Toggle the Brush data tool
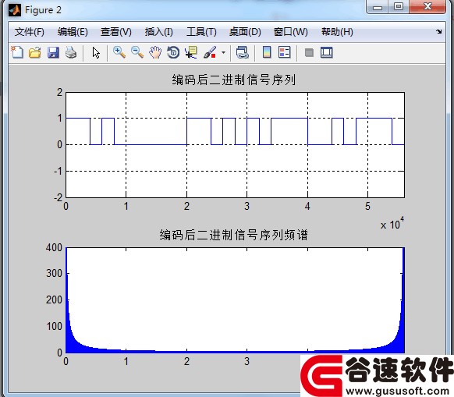The width and height of the screenshot is (454, 397). click(x=210, y=53)
